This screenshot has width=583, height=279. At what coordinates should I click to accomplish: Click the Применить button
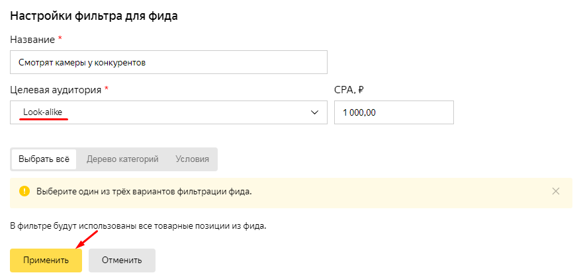point(46,260)
